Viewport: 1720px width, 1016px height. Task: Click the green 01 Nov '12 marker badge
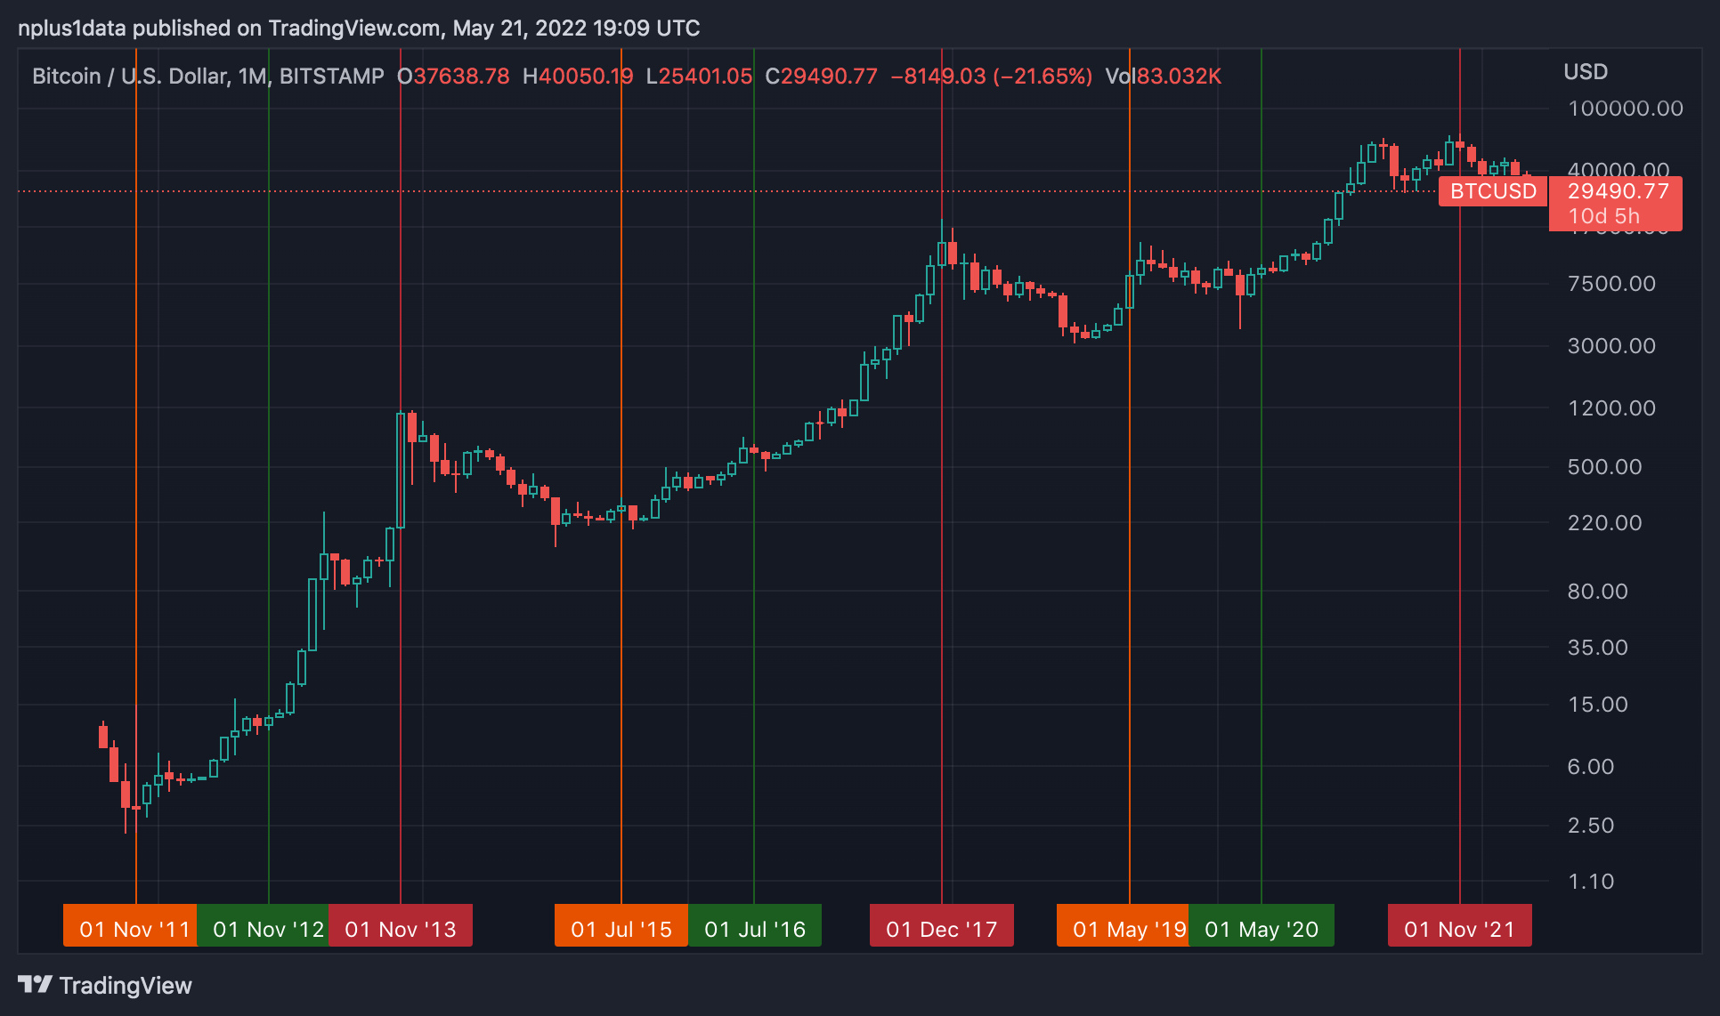pos(265,925)
